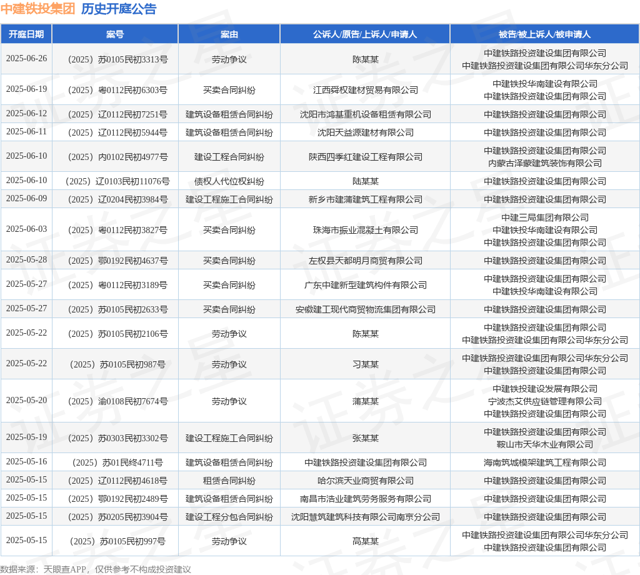
Task: Click date cell 2025-06-12
Action: point(26,113)
